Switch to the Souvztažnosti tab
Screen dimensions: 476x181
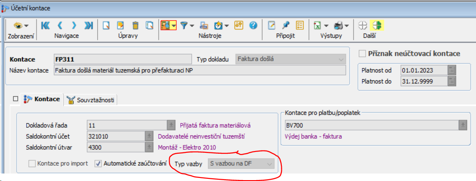[x=91, y=100]
